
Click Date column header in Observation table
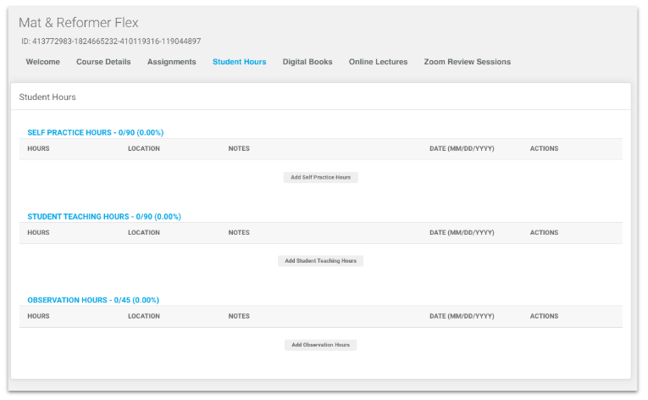pyautogui.click(x=462, y=316)
